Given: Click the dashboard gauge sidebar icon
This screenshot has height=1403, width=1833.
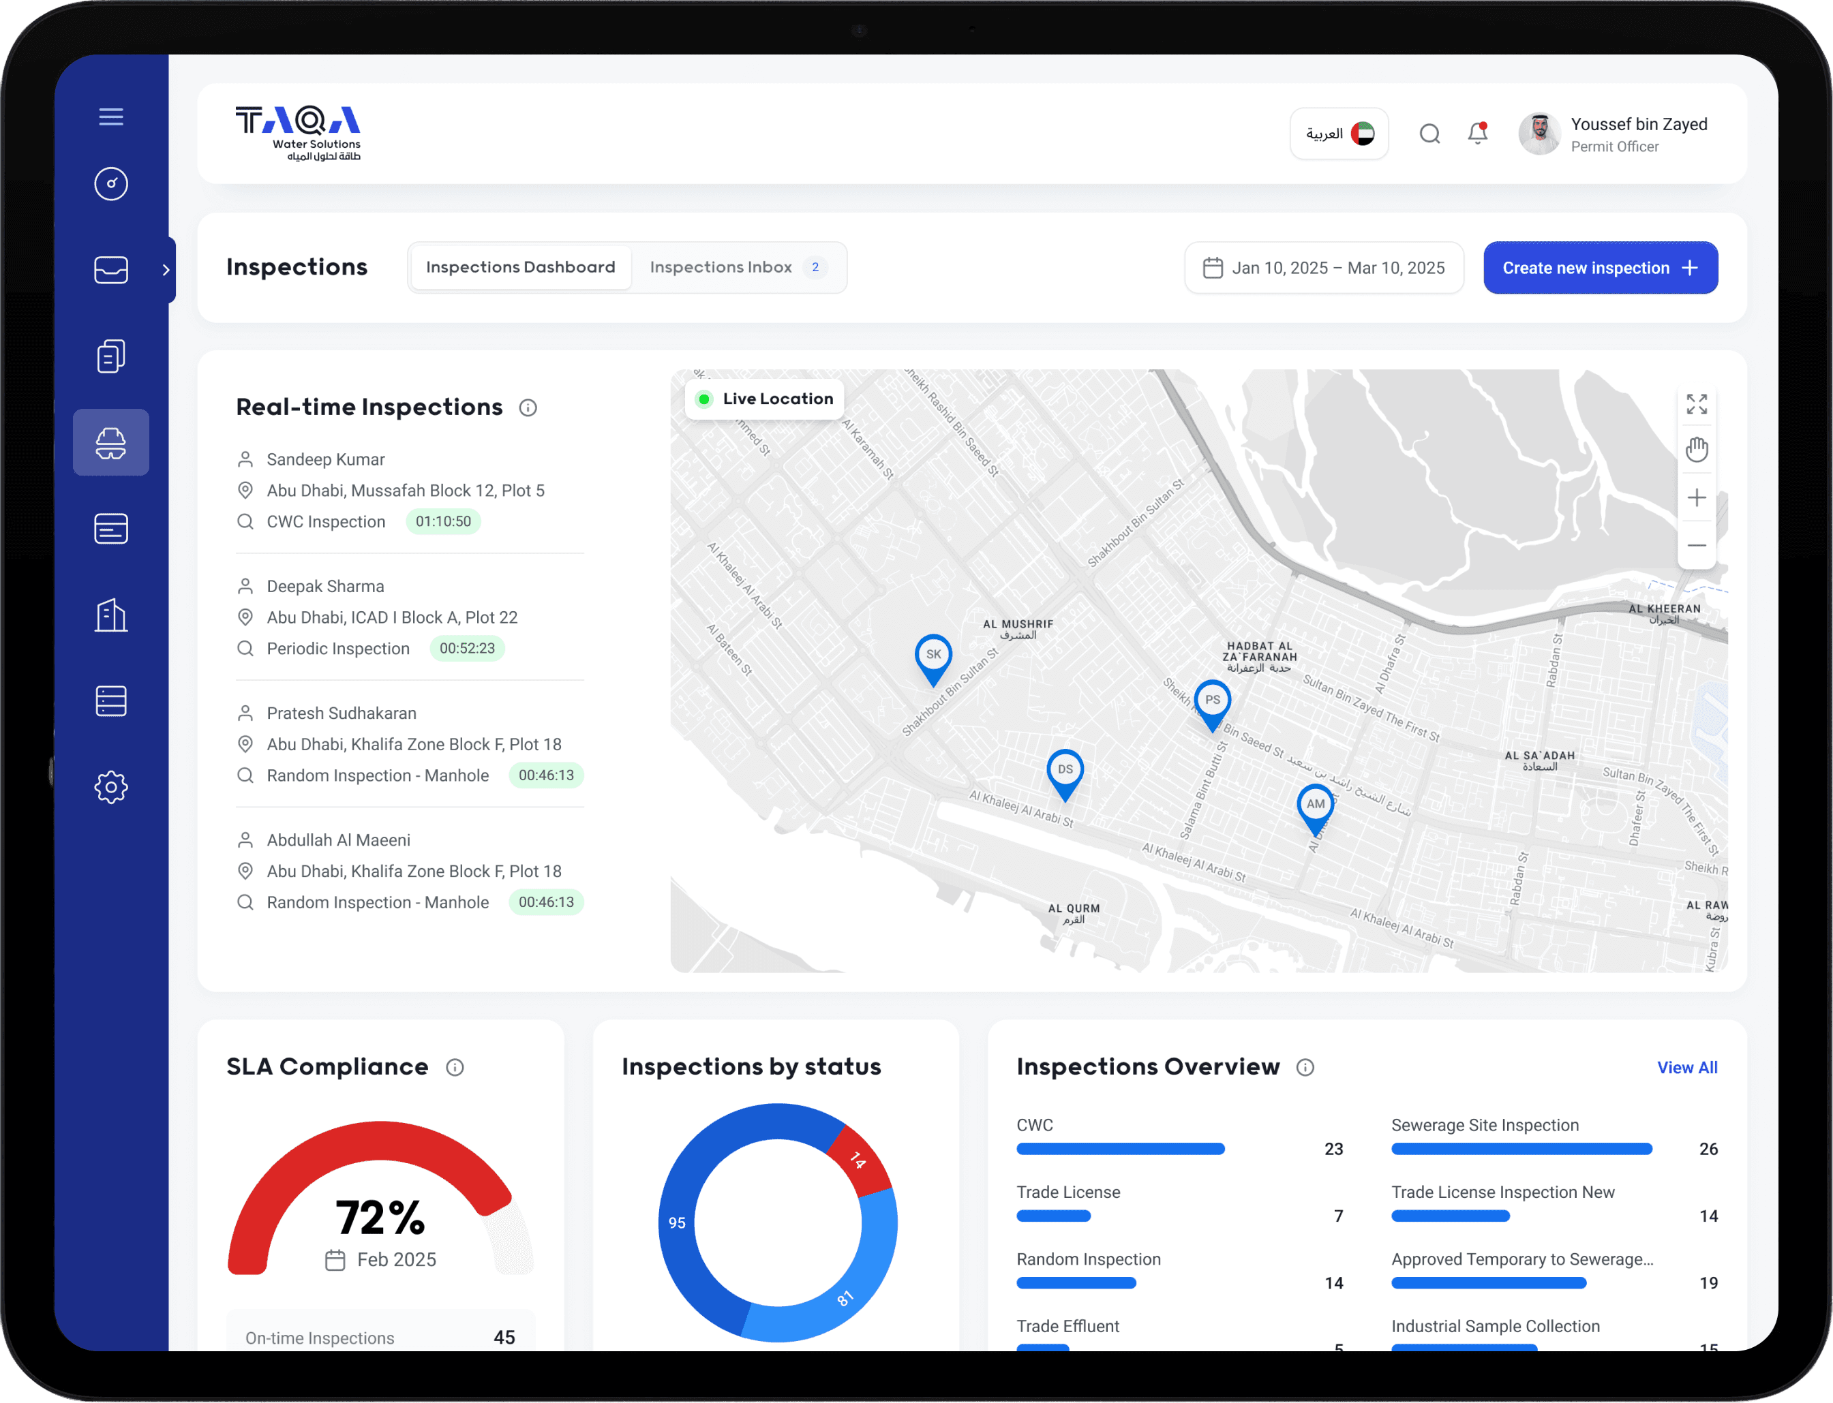Looking at the screenshot, I should [x=111, y=184].
